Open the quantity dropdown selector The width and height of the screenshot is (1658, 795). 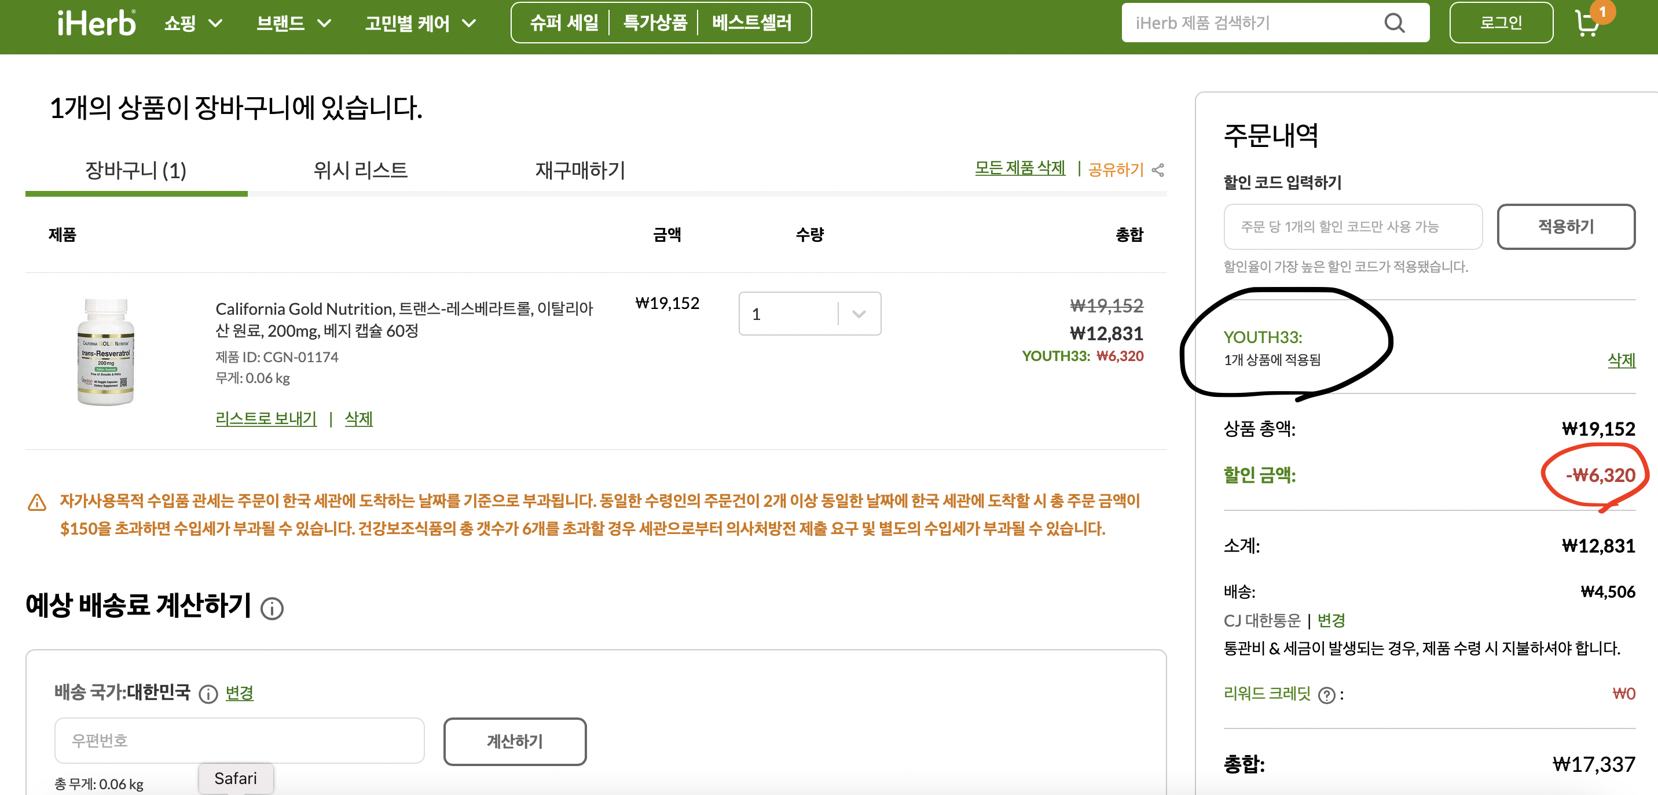click(809, 314)
